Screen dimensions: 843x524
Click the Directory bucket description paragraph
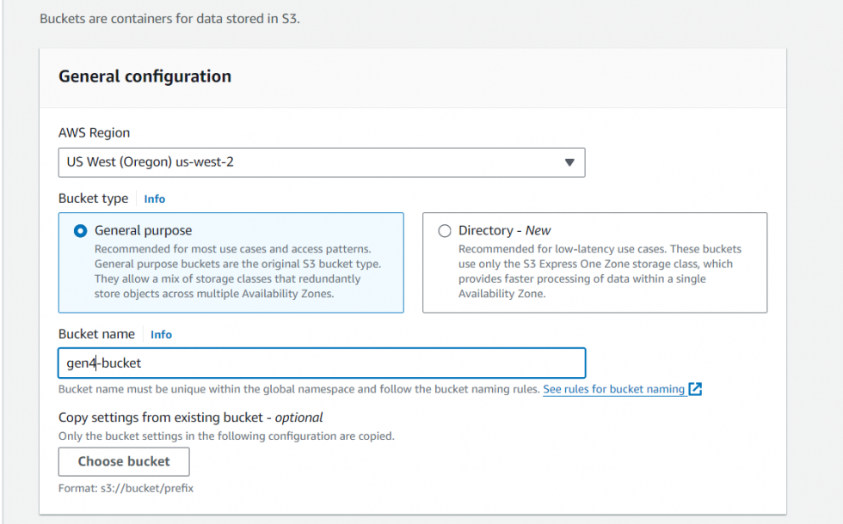tap(599, 271)
